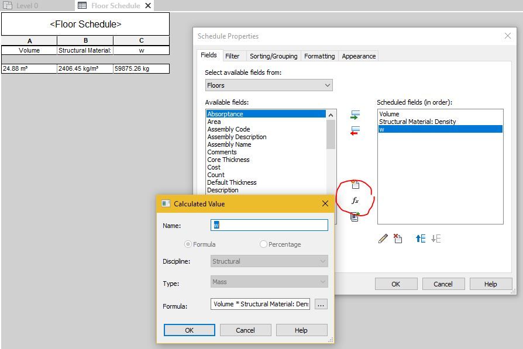
Task: Click the Structural Material header cell
Action: (85, 50)
